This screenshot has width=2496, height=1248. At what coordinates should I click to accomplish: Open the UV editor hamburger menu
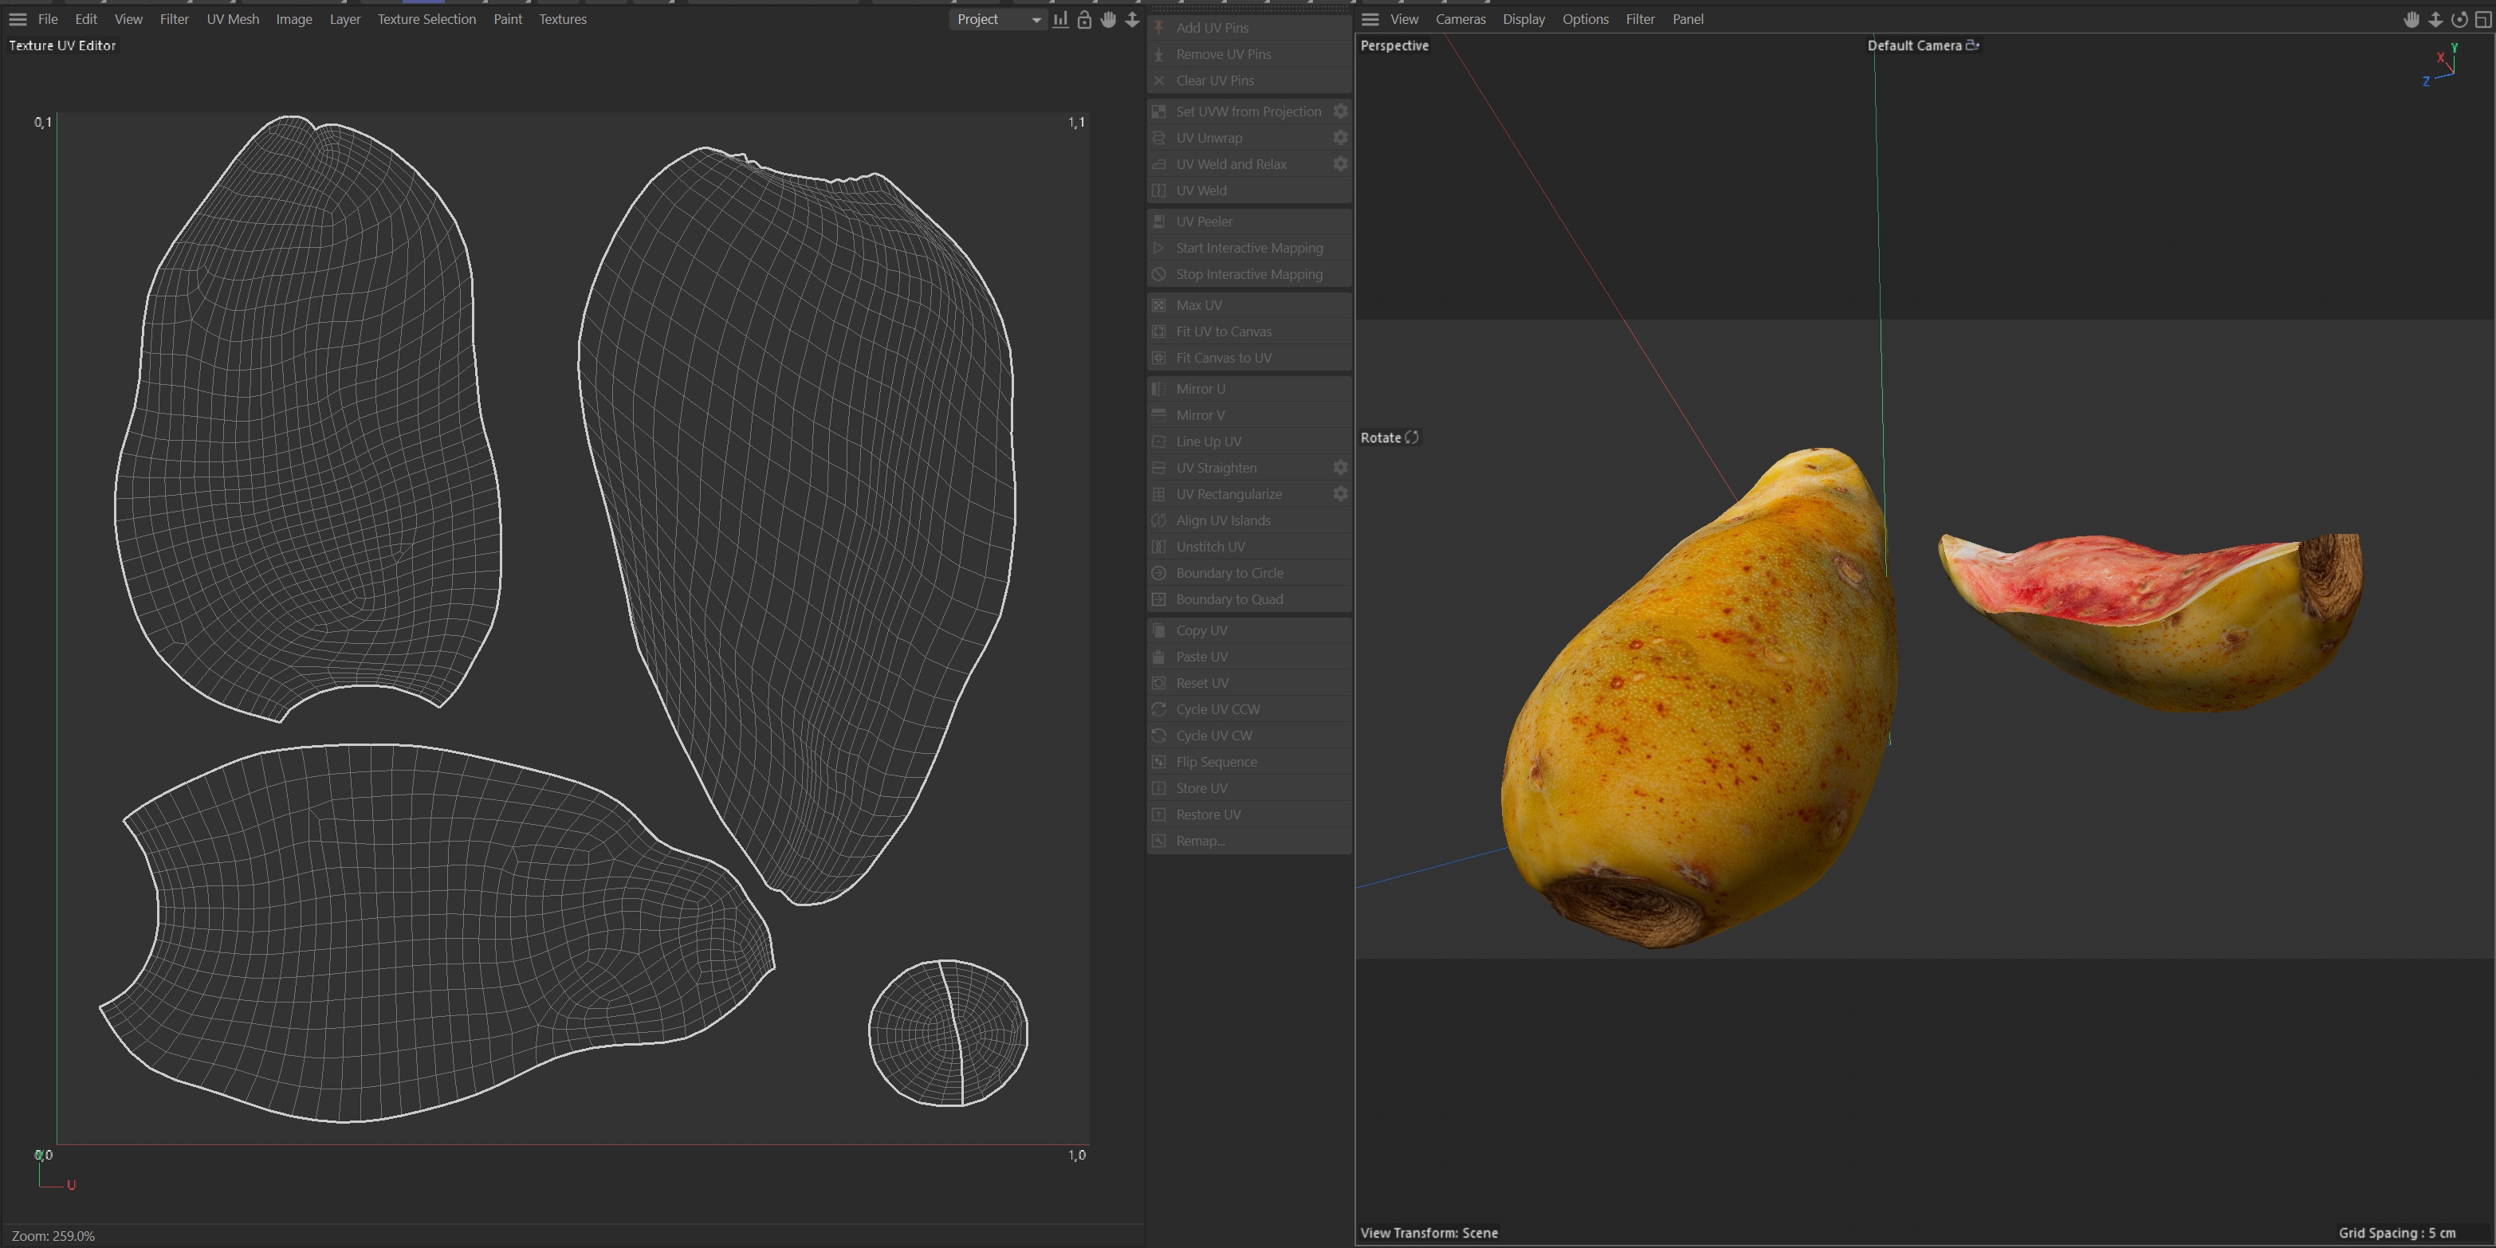click(x=18, y=19)
